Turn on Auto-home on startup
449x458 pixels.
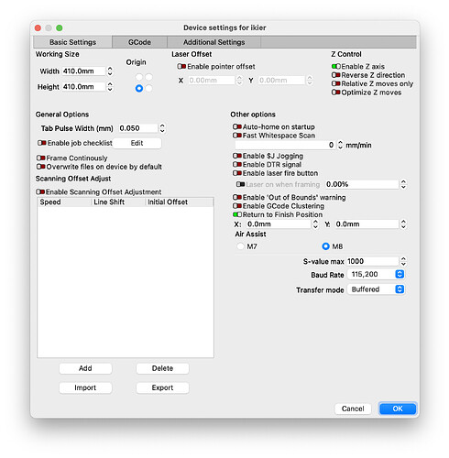point(237,126)
